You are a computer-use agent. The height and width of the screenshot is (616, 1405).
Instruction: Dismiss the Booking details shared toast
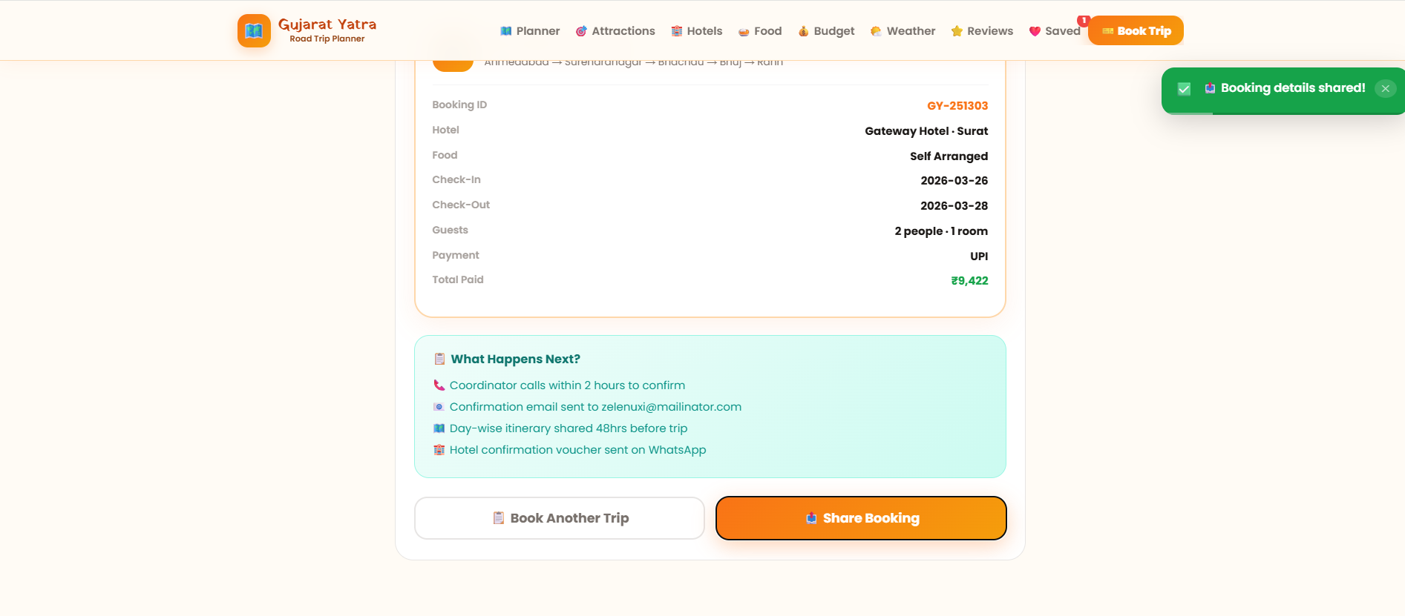[x=1385, y=88]
